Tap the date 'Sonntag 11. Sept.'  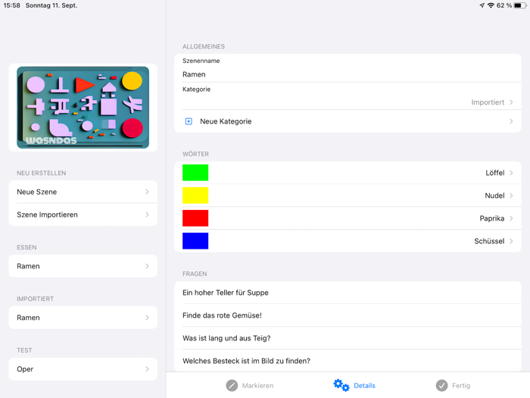51,5
